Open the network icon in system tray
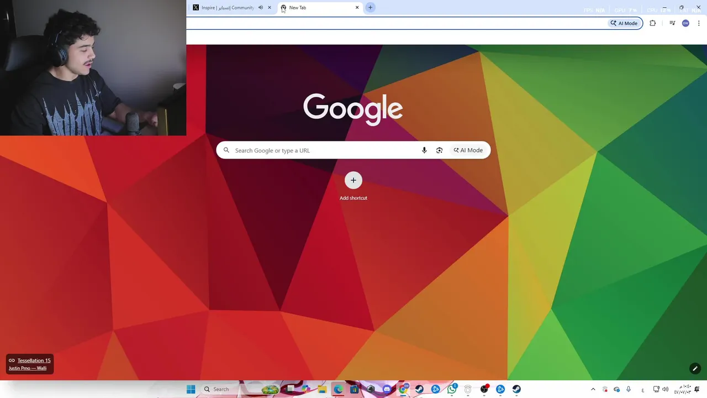Screen dimensions: 707x398 (656, 389)
